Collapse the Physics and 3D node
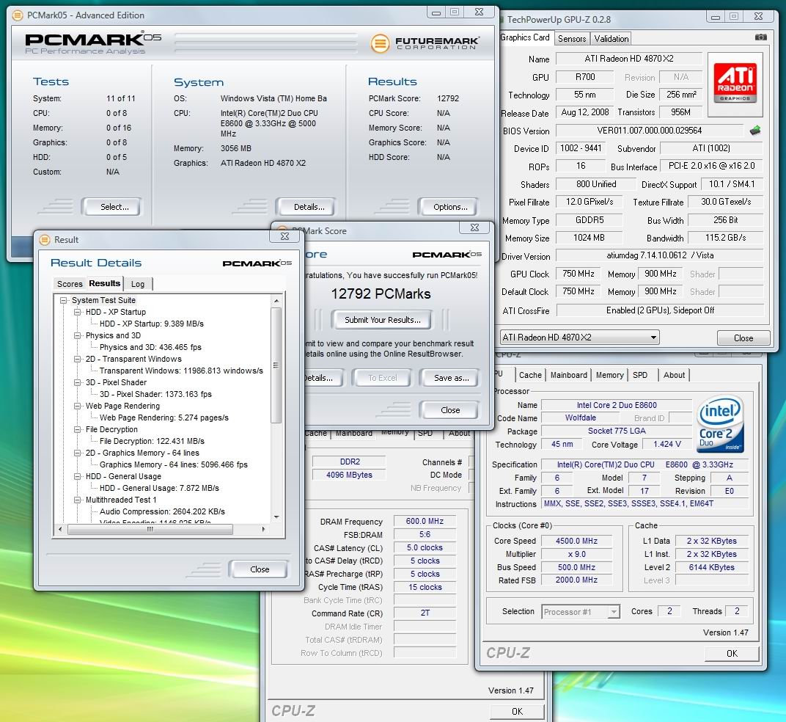The width and height of the screenshot is (786, 722). pos(77,335)
